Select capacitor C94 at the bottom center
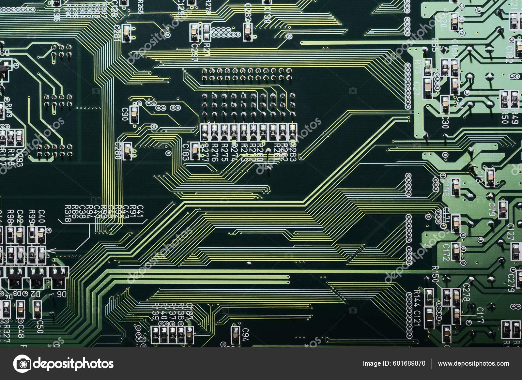Image resolution: width=522 pixels, height=380 pixels. (235, 335)
